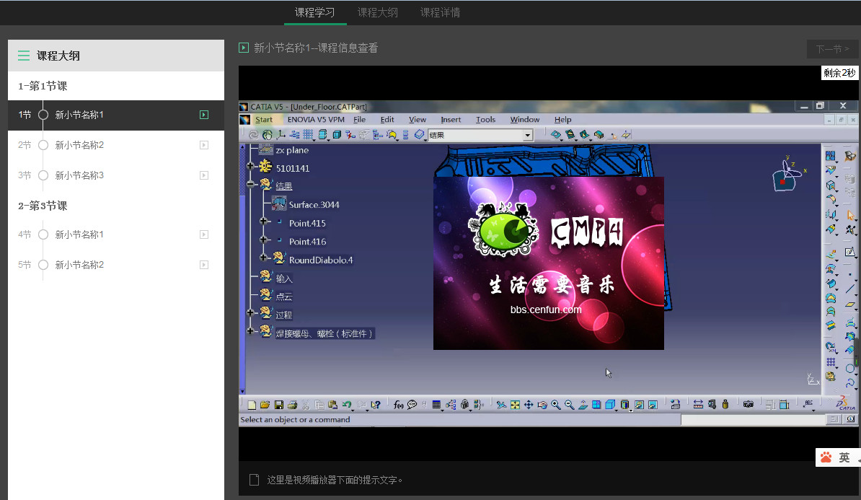The image size is (861, 500).
Task: Click the Measure Between icon
Action: 699,405
